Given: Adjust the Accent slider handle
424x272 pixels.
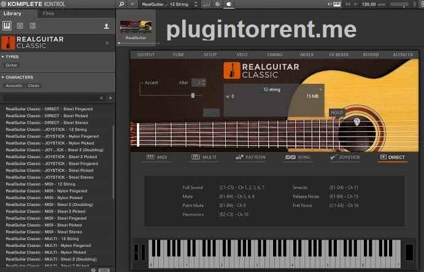Looking at the screenshot, I should (x=193, y=95).
